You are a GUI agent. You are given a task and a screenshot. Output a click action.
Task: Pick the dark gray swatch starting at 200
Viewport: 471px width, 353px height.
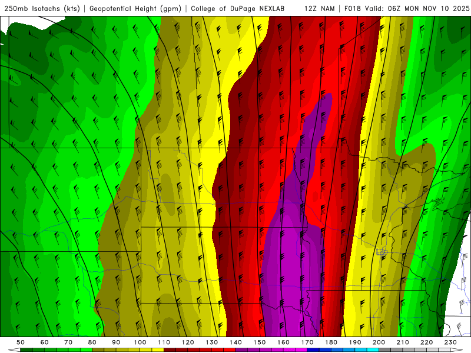point(385,349)
